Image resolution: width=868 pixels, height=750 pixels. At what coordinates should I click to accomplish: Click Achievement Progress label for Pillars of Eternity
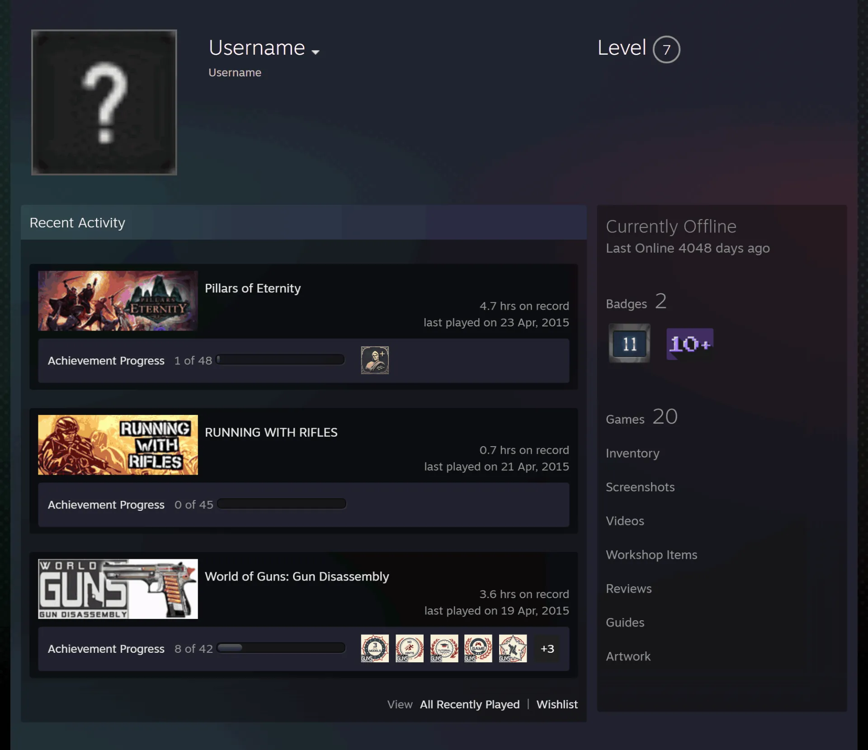tap(106, 361)
